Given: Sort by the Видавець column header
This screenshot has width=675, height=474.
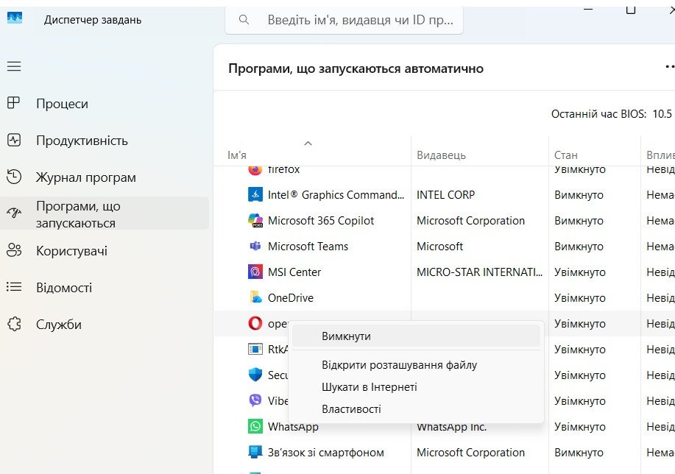Looking at the screenshot, I should (441, 155).
